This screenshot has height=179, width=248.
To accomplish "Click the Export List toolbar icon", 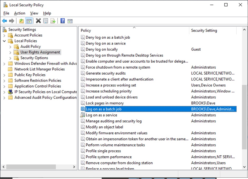I will pyautogui.click(x=53, y=21).
